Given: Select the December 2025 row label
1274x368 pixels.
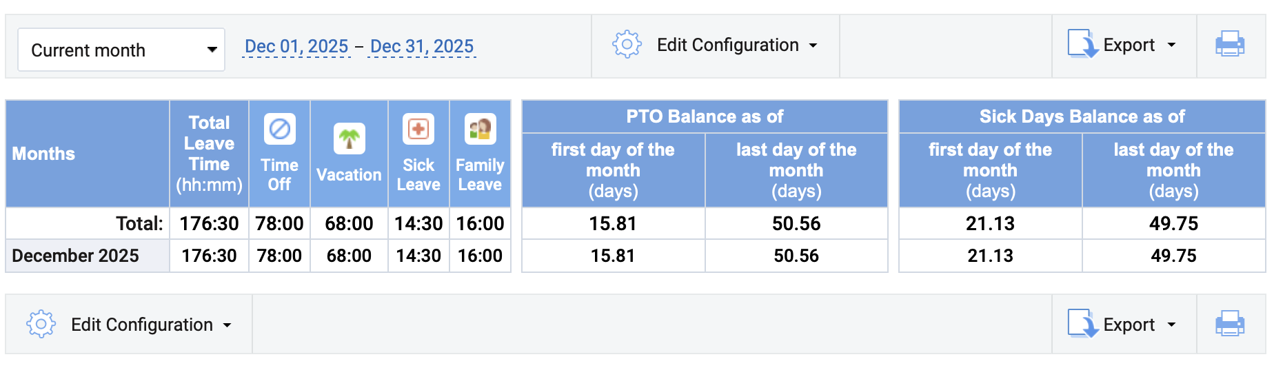Looking at the screenshot, I should pos(76,256).
